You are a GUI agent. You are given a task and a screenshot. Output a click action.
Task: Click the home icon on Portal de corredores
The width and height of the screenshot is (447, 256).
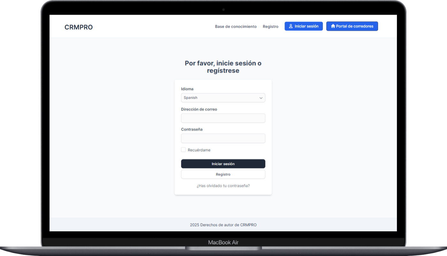click(x=333, y=26)
